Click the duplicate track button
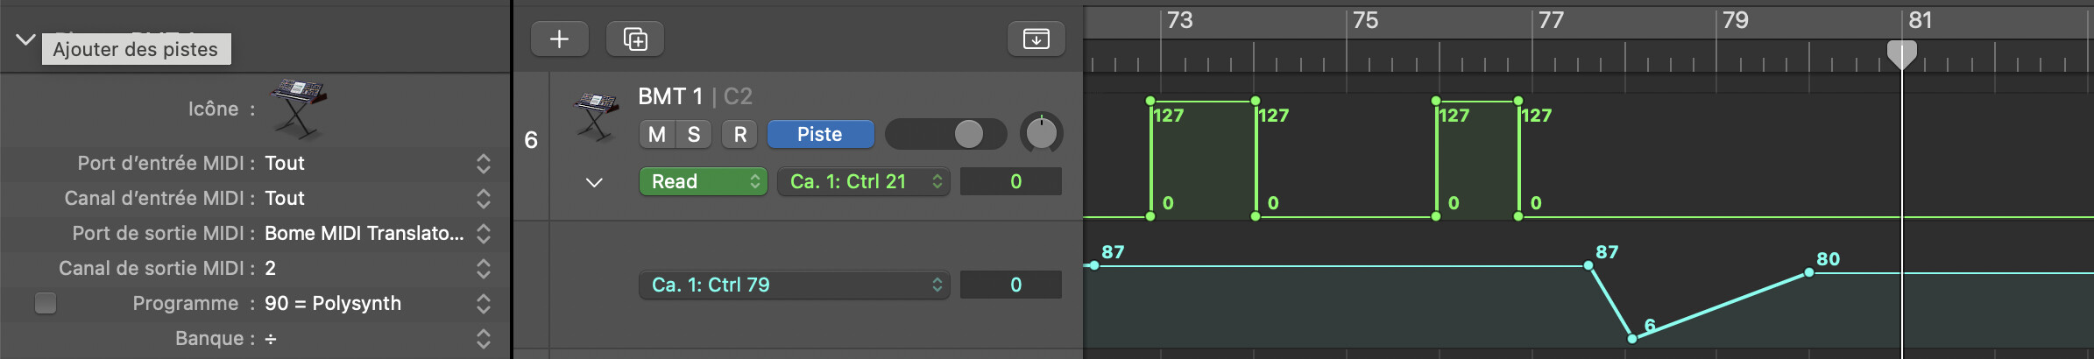This screenshot has width=2094, height=359. 635,39
